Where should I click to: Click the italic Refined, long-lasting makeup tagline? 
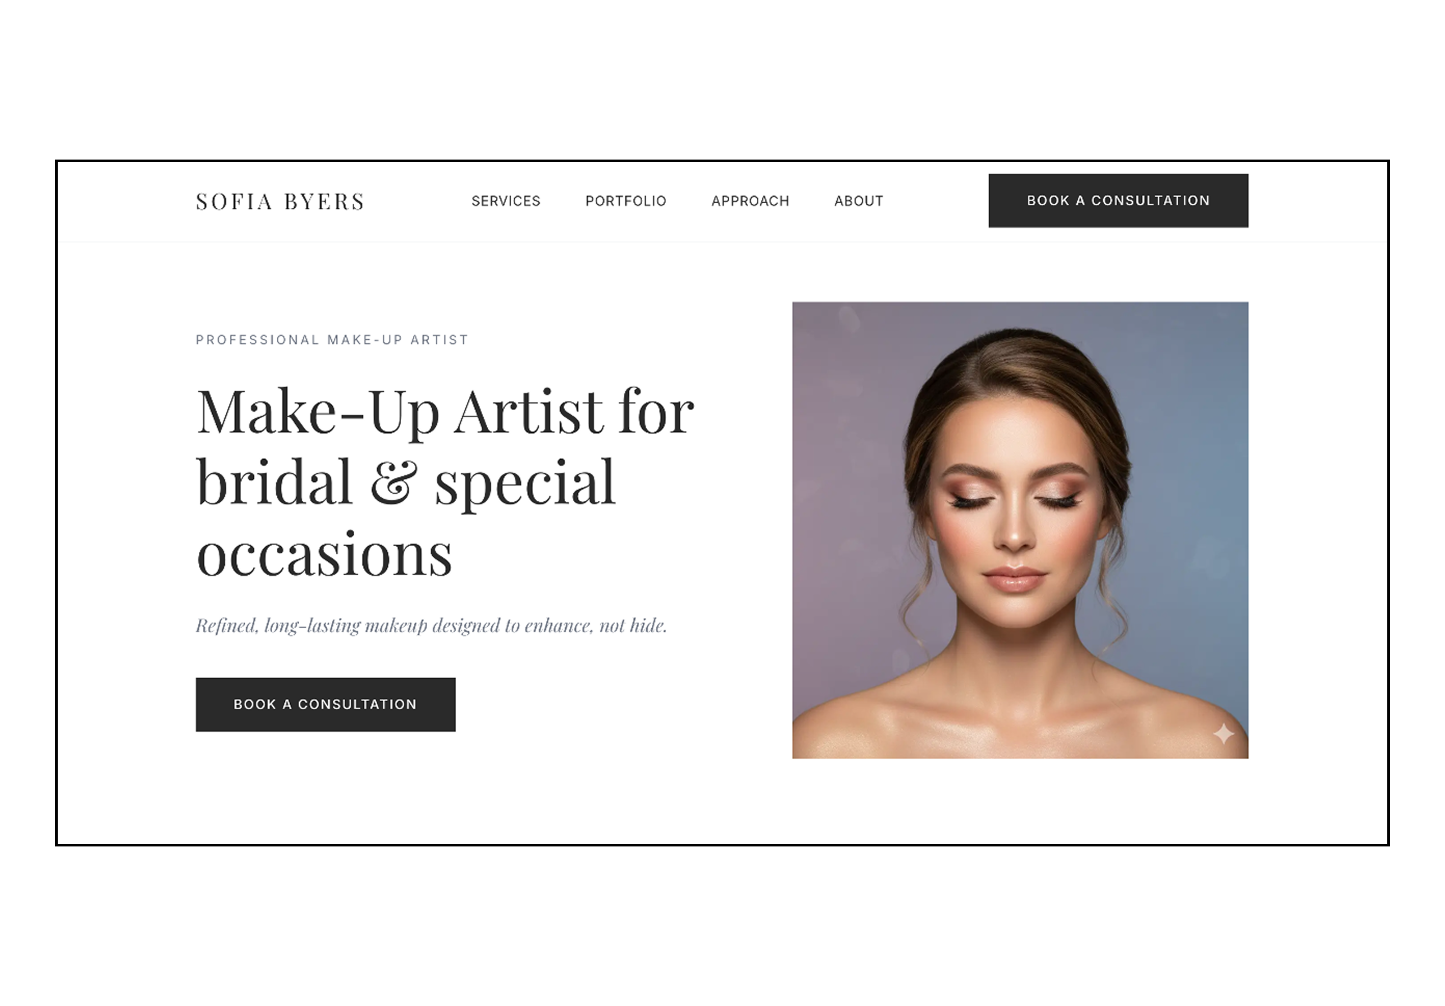[431, 626]
